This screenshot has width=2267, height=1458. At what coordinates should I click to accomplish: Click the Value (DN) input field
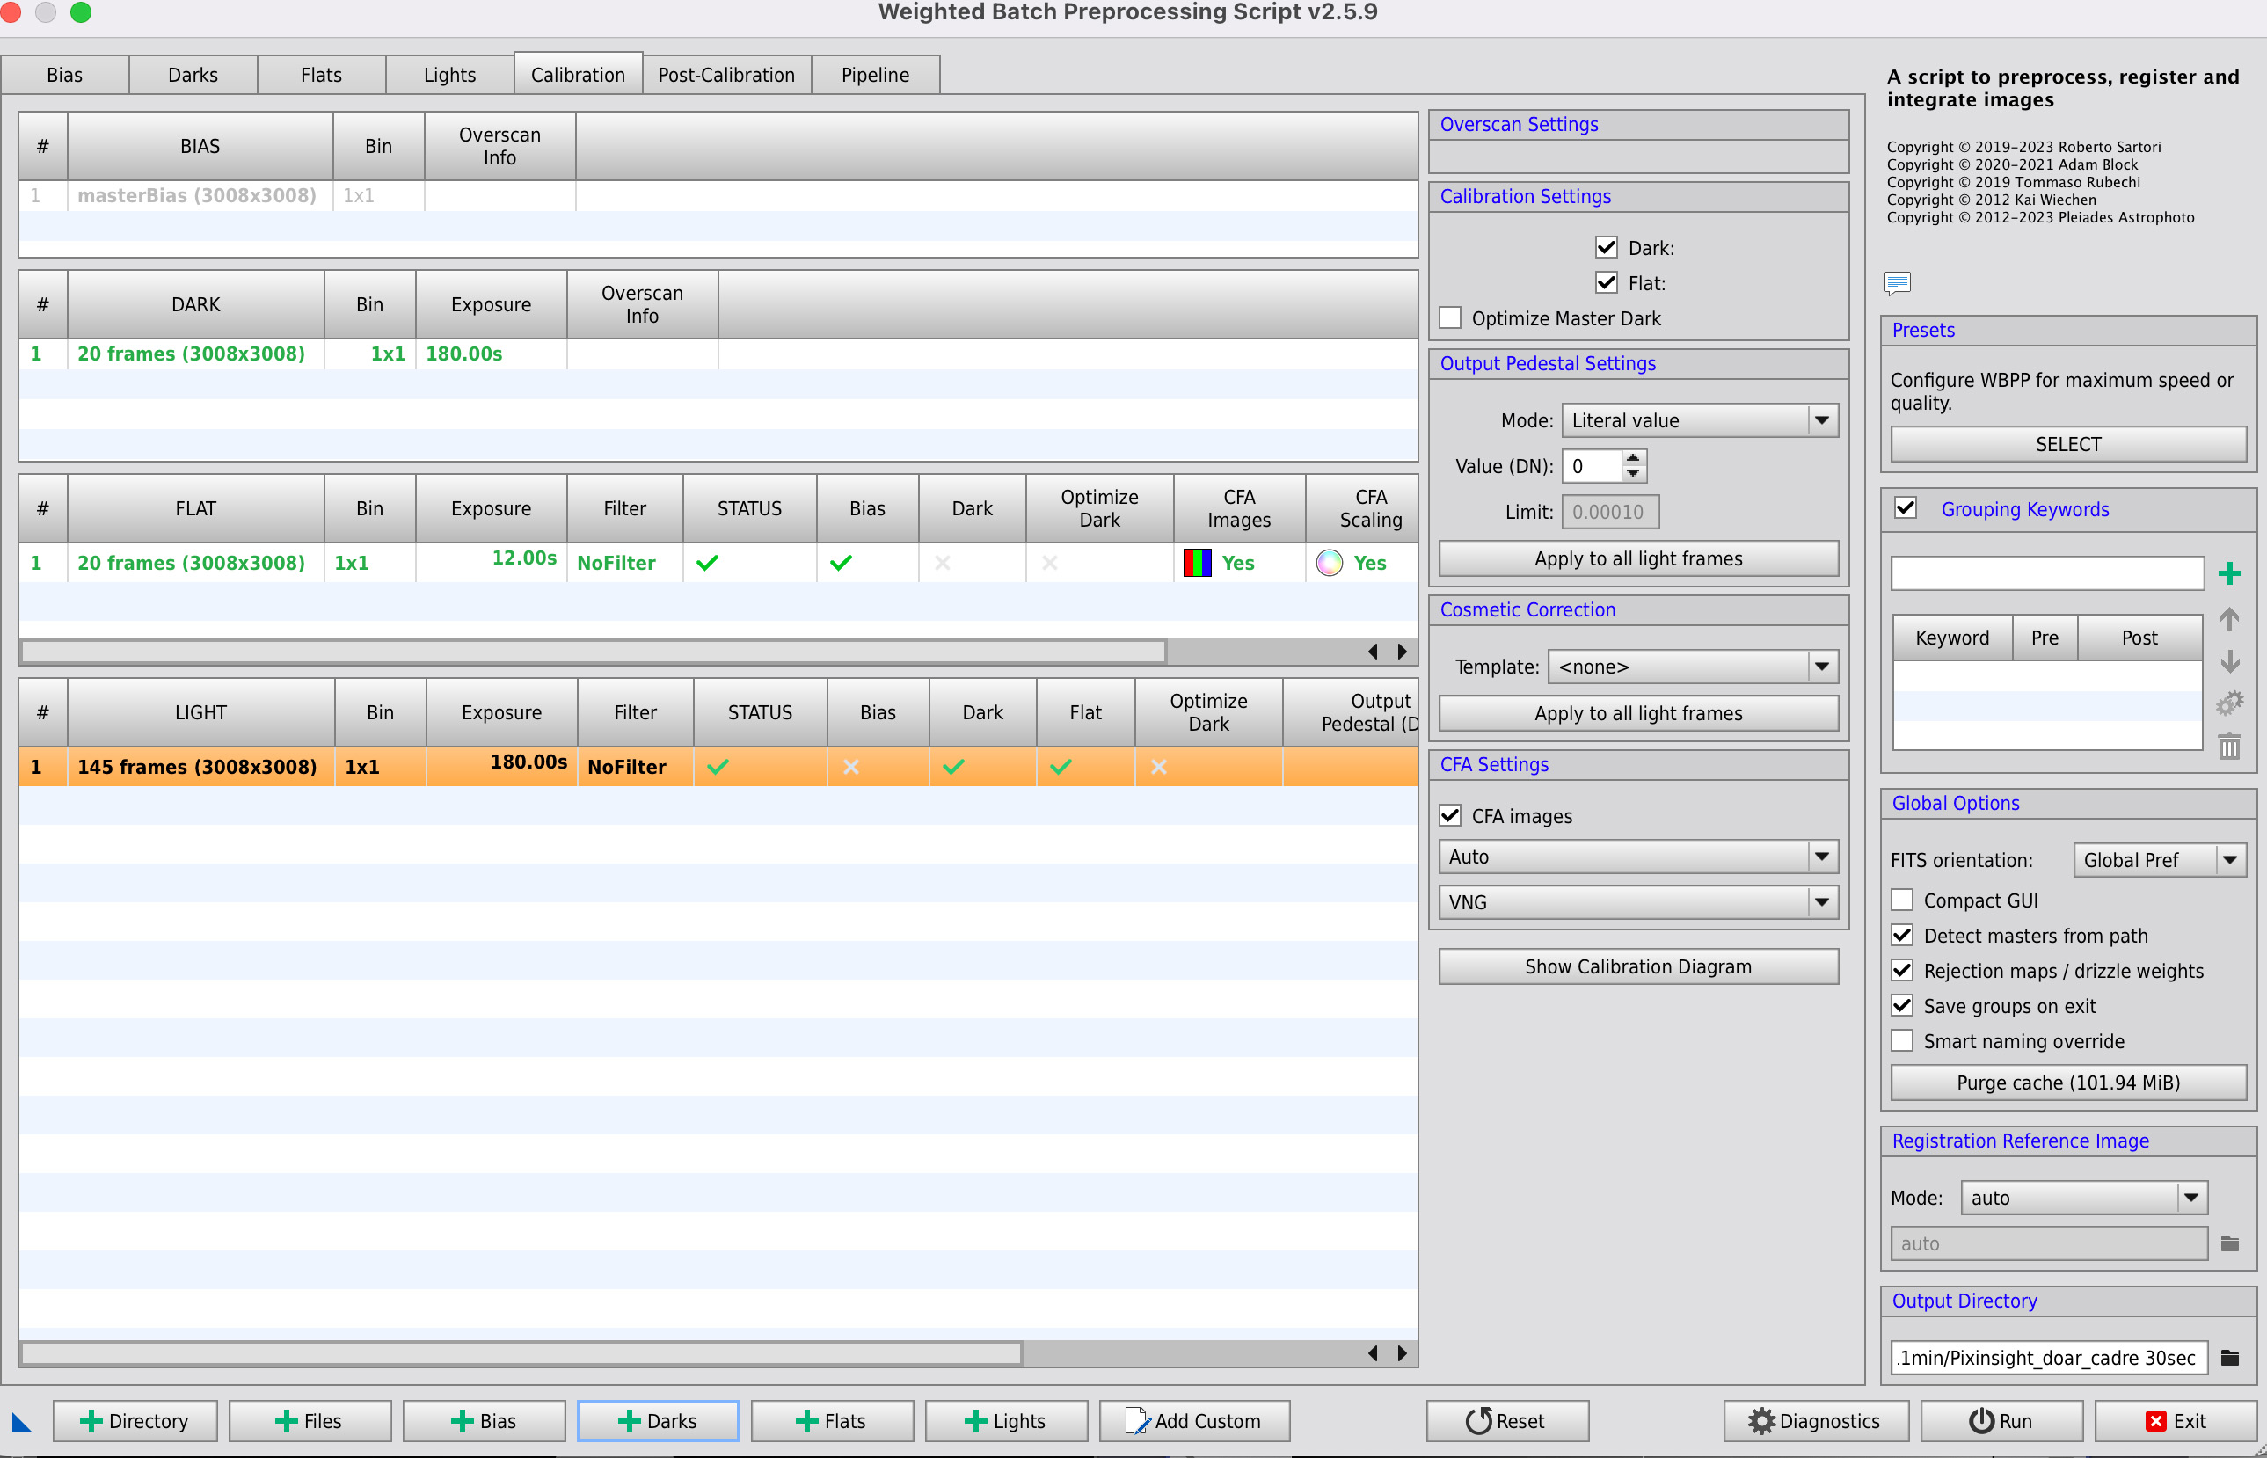1593,466
